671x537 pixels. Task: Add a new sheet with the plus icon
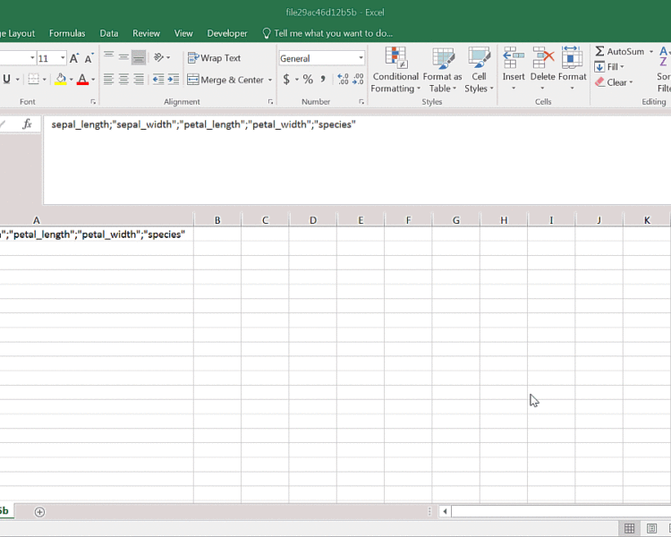39,512
